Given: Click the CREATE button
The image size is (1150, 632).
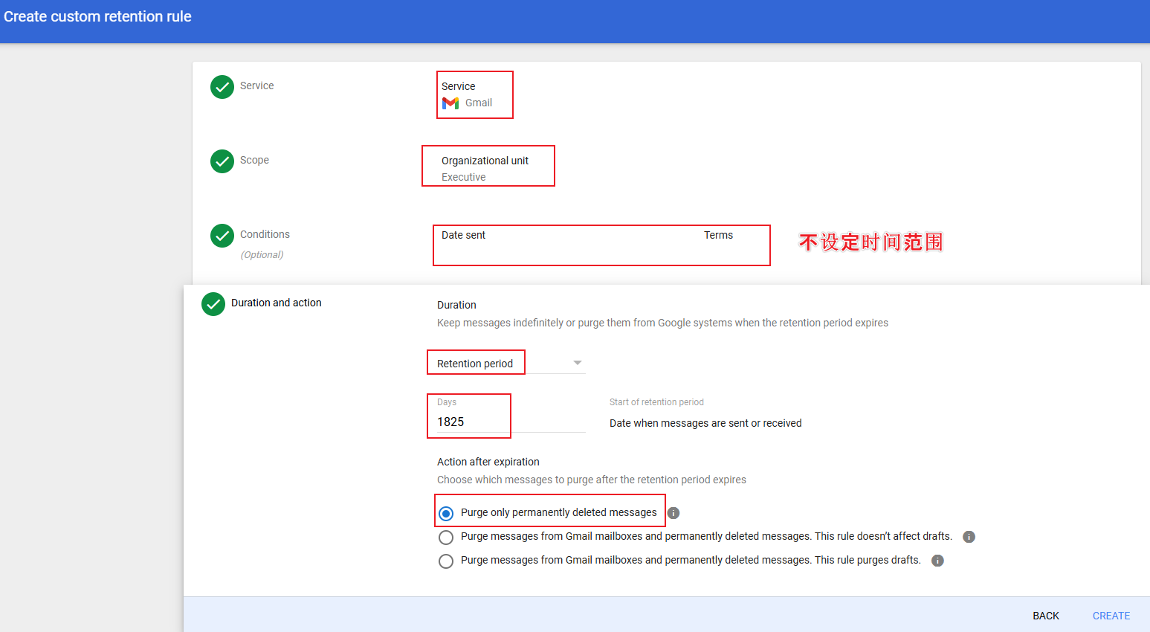Looking at the screenshot, I should (1111, 616).
